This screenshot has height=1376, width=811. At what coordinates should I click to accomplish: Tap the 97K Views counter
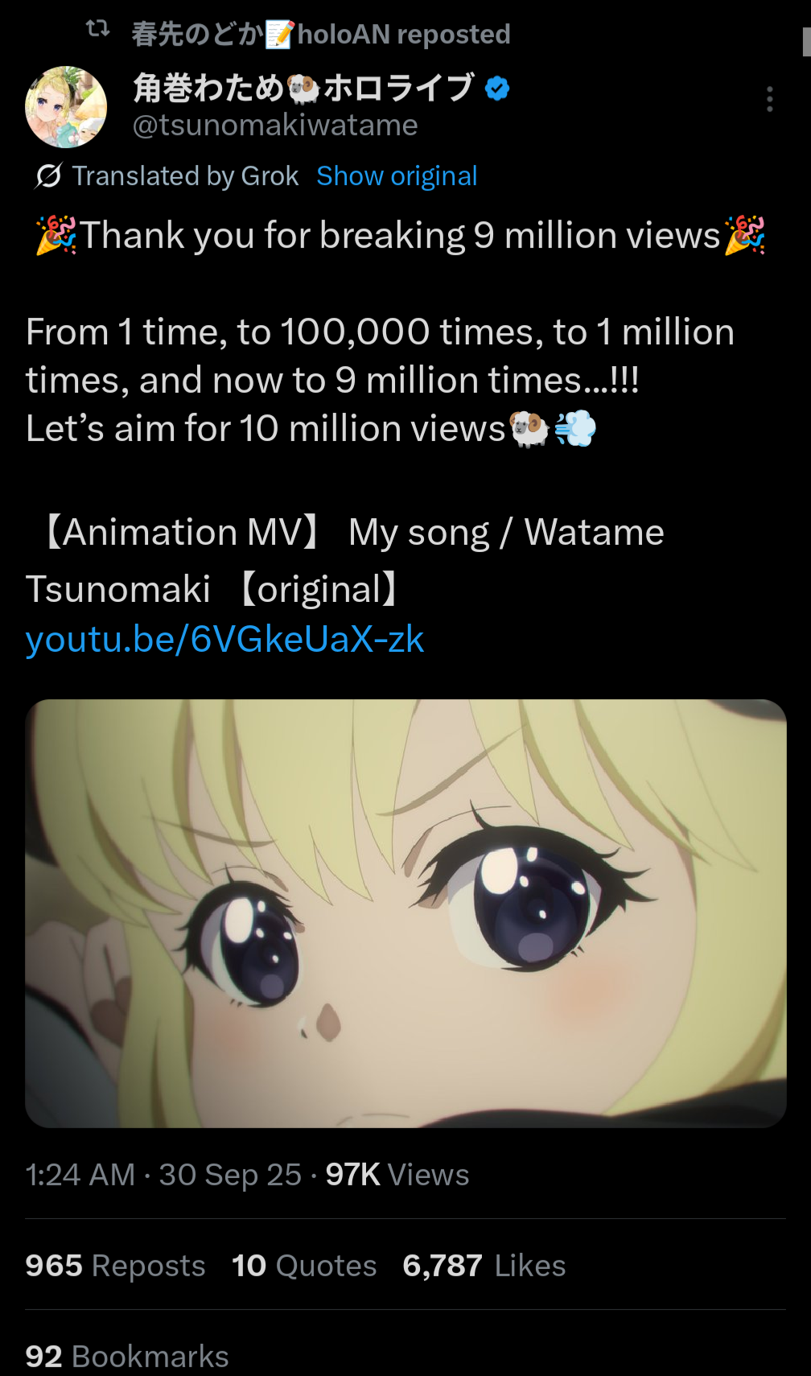coord(397,1175)
